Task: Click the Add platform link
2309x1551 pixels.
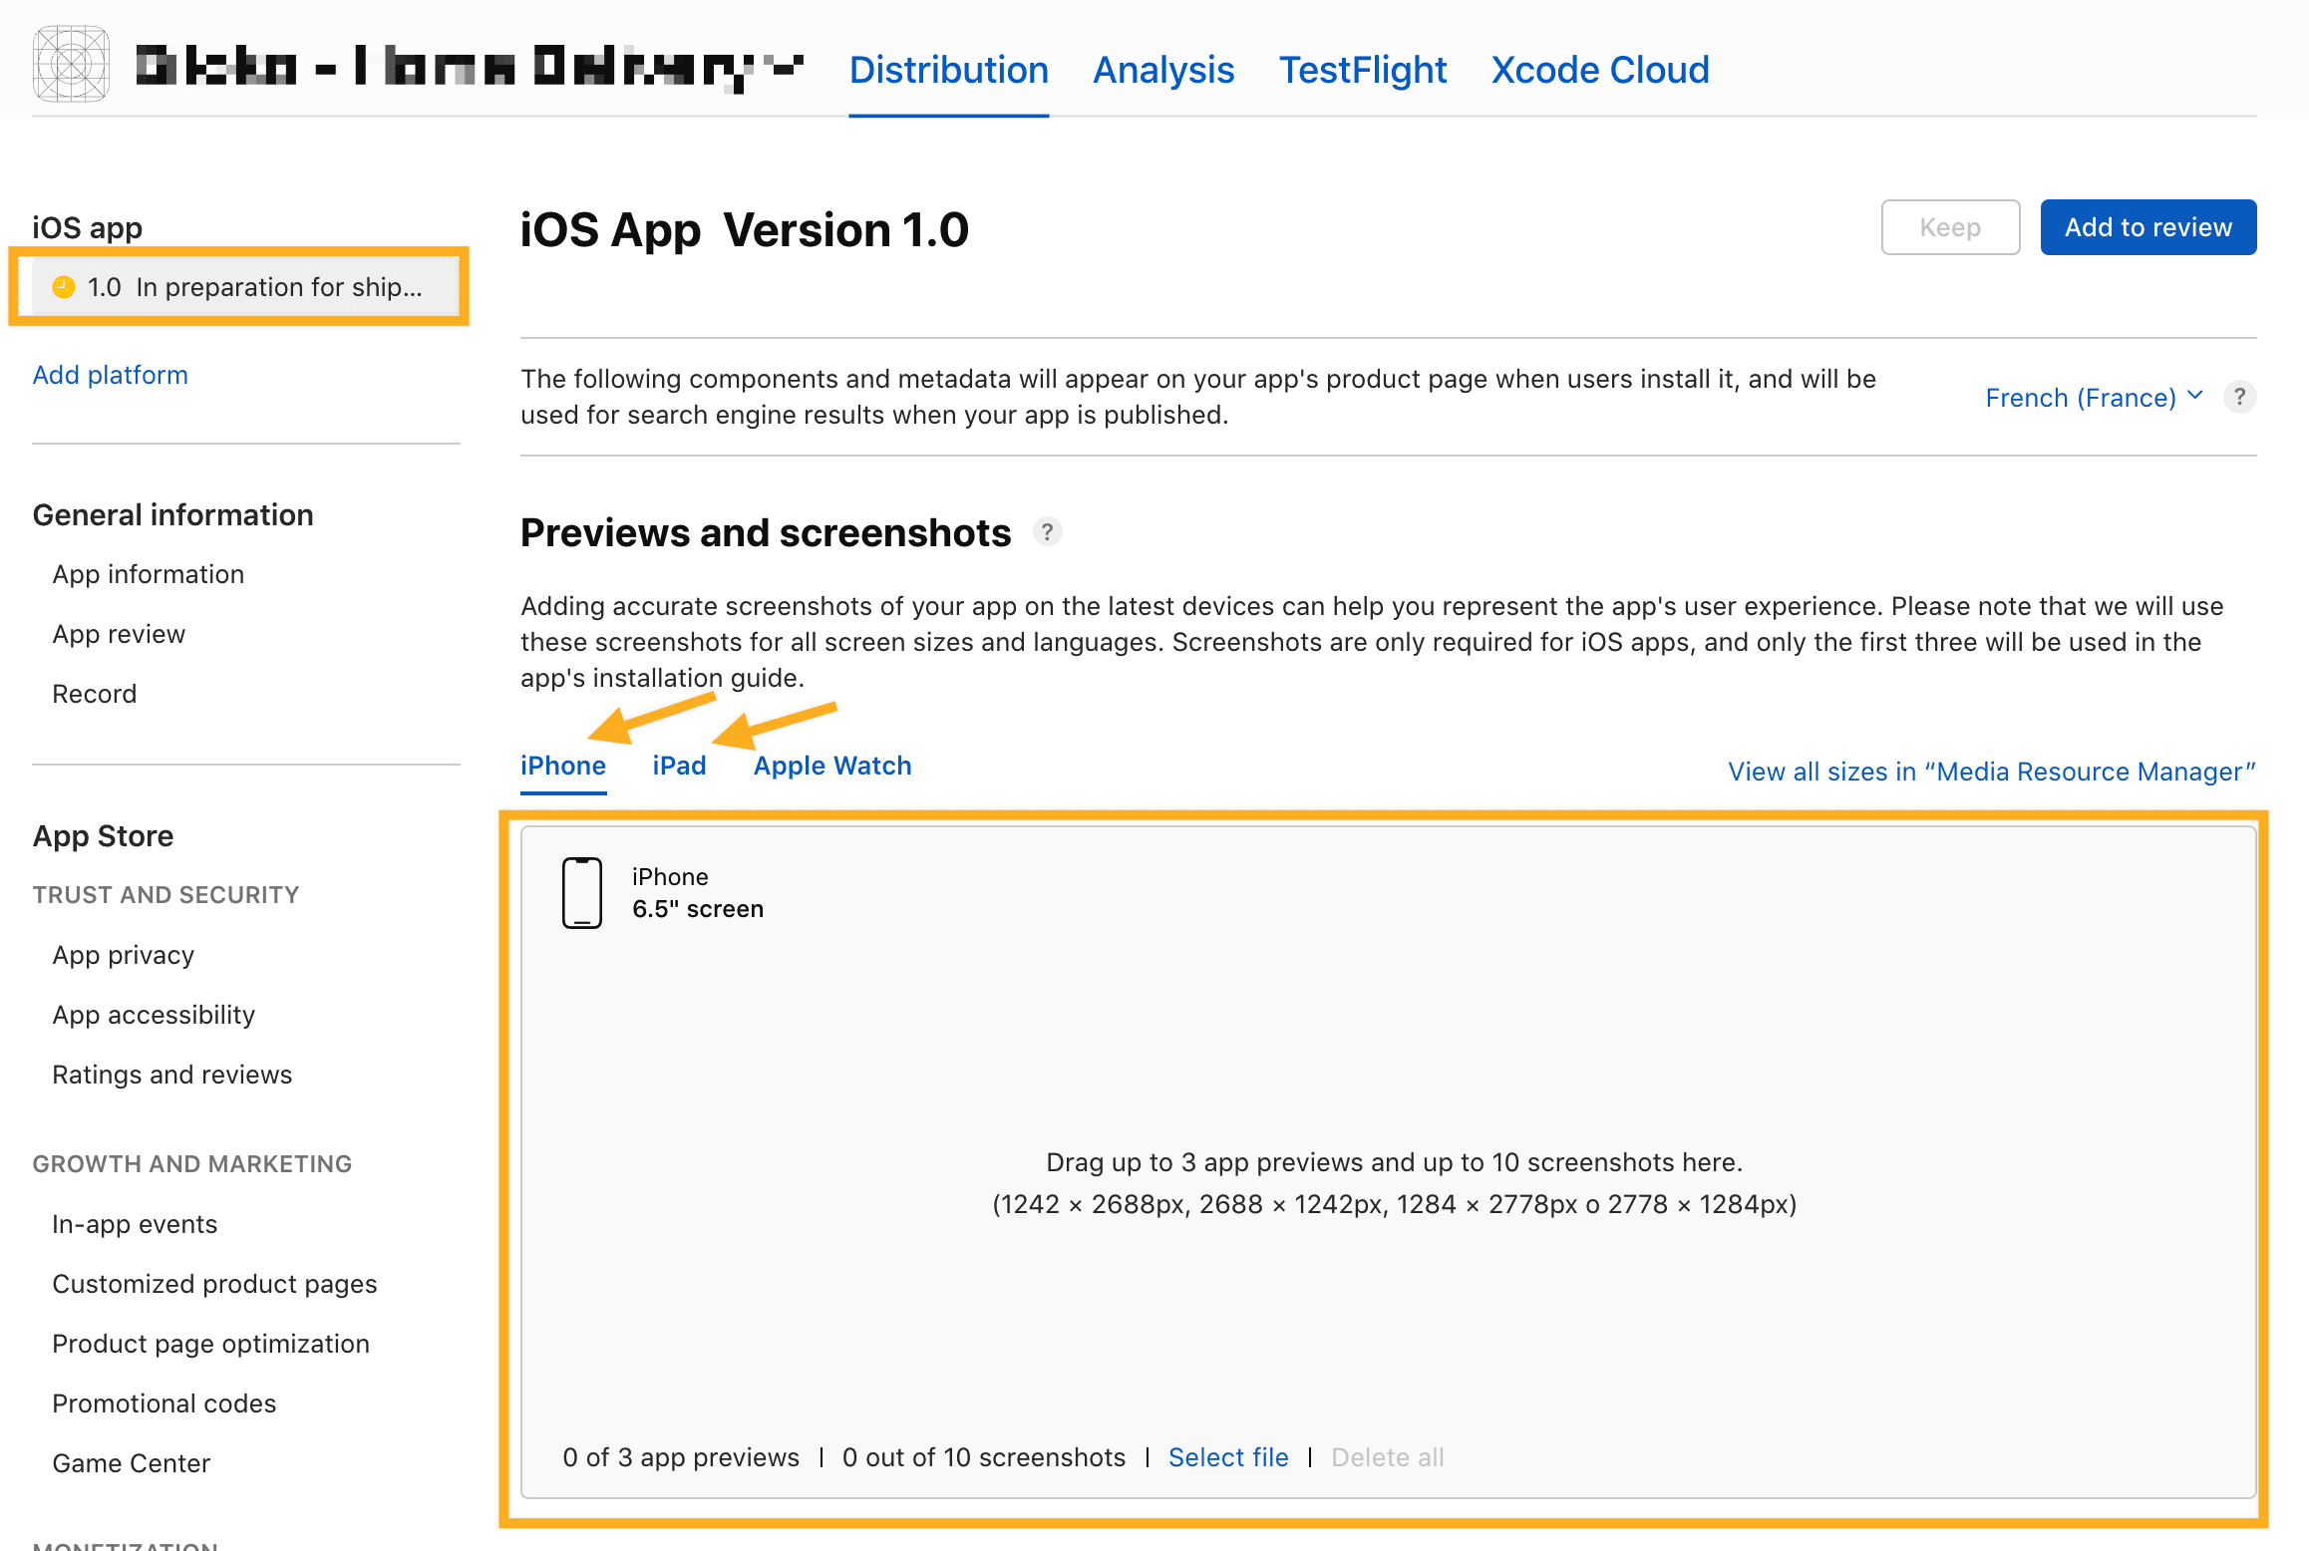Action: (111, 375)
